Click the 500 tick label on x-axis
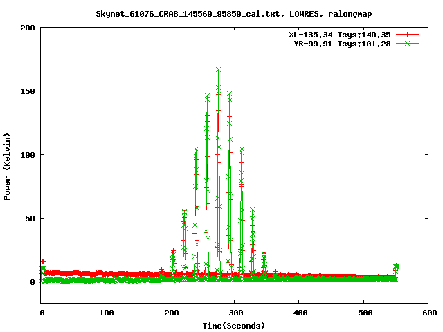 point(363,313)
